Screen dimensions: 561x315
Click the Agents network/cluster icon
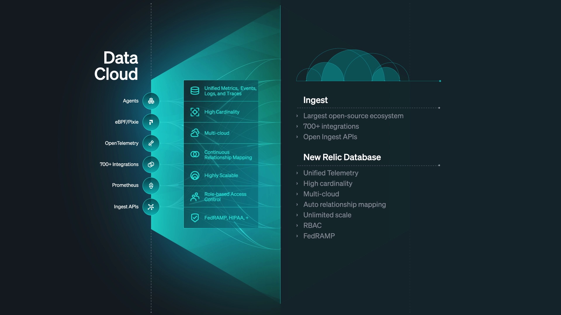pyautogui.click(x=151, y=100)
